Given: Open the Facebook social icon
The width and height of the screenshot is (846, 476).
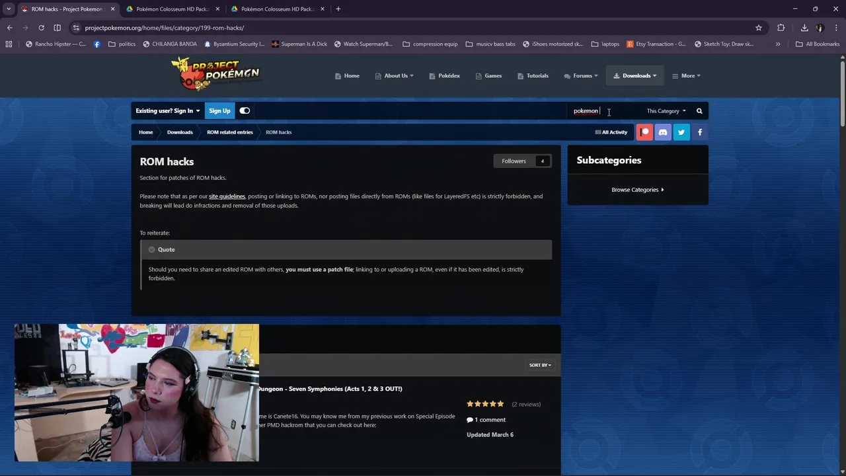Looking at the screenshot, I should pyautogui.click(x=700, y=132).
